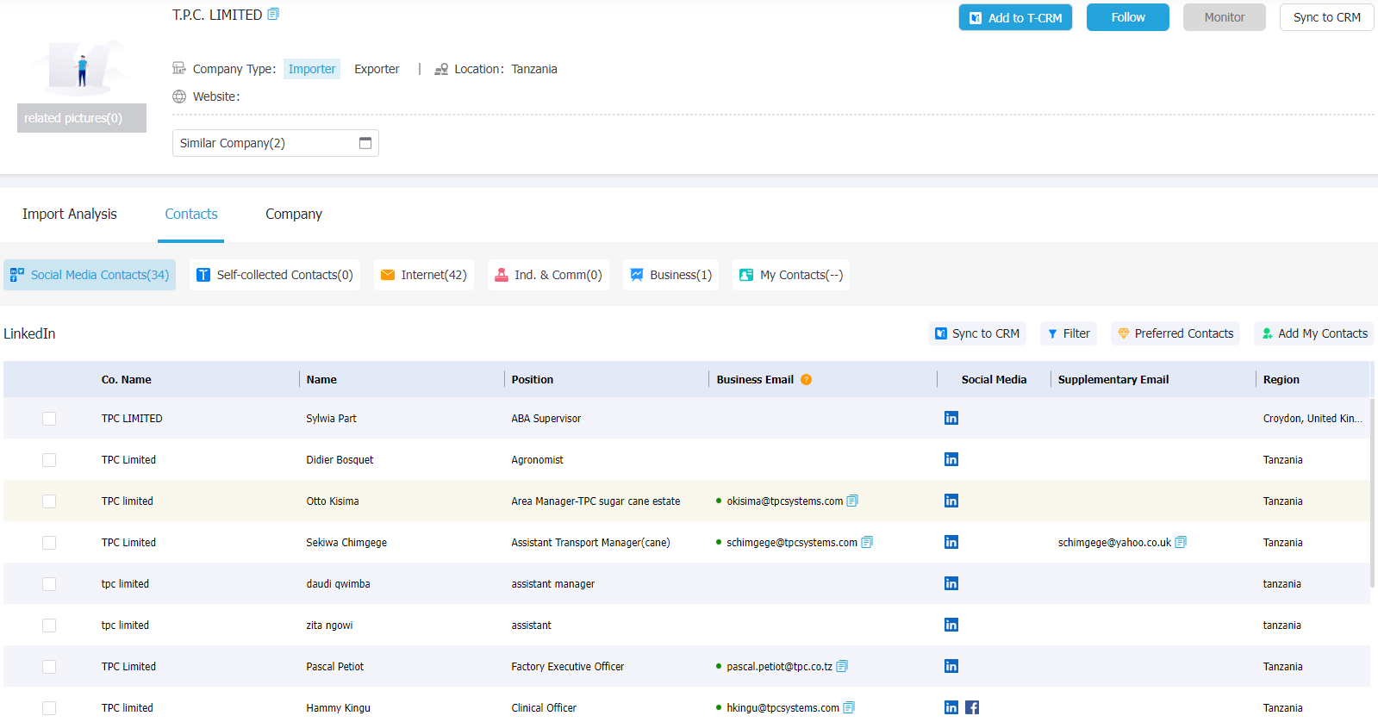
Task: Copy schimgege@yahoo.co.uk supplementary email icon
Action: [x=1181, y=542]
